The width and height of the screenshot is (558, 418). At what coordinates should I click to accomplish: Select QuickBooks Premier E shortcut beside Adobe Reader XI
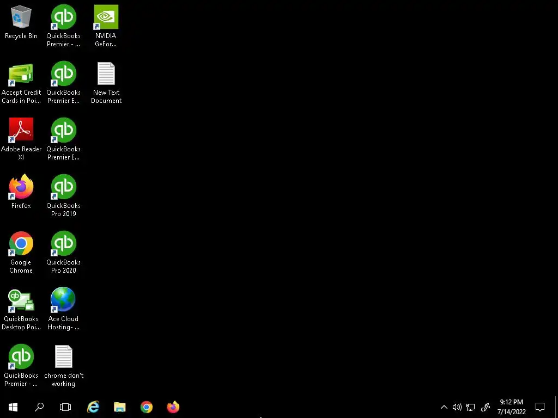click(x=63, y=139)
